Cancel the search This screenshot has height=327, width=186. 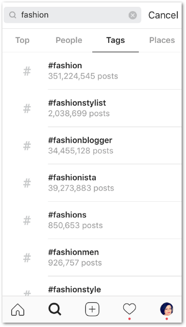tap(163, 15)
